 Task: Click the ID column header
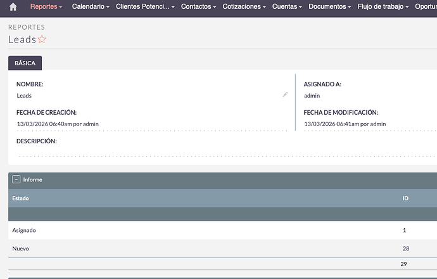tap(405, 198)
